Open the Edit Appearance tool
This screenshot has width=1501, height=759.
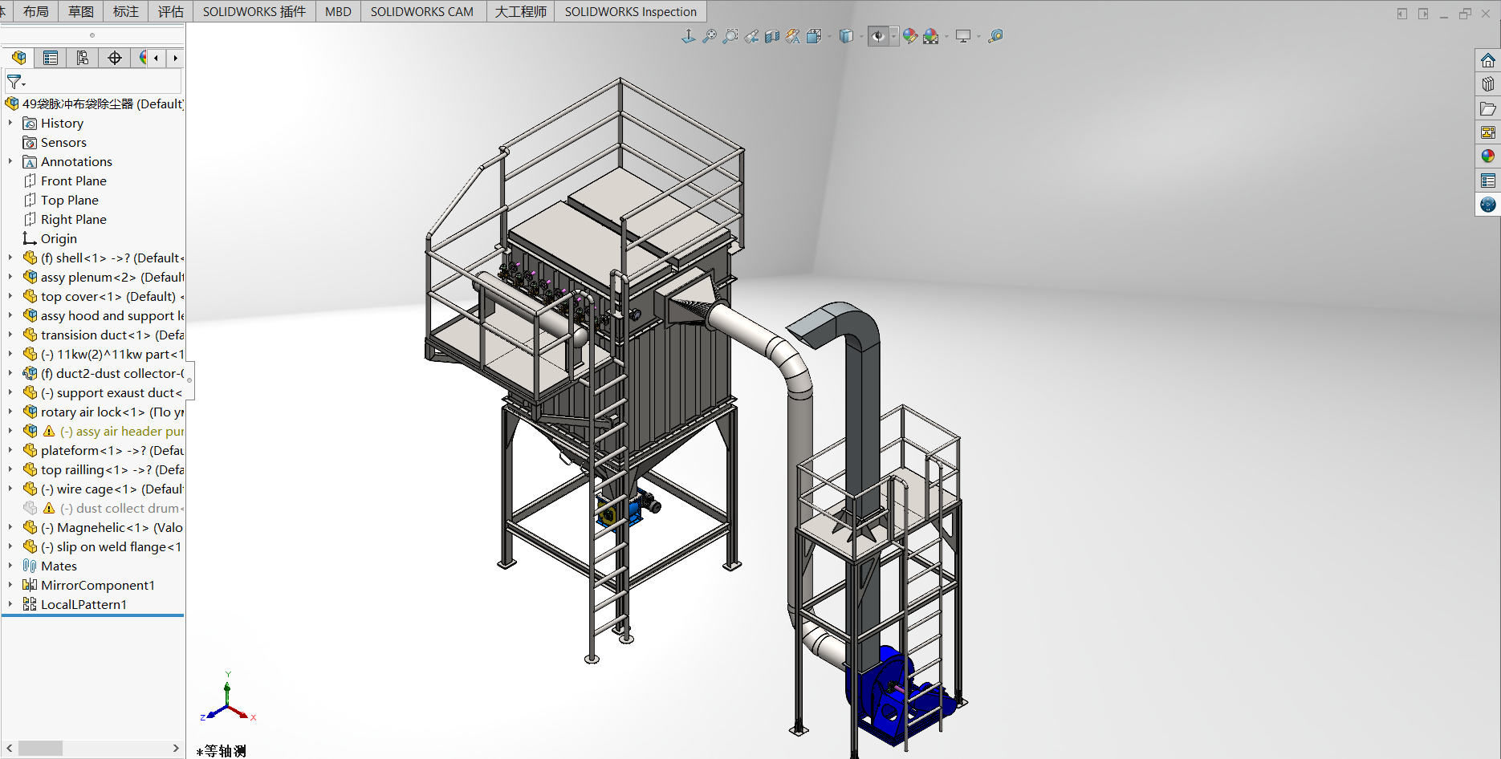coord(910,36)
